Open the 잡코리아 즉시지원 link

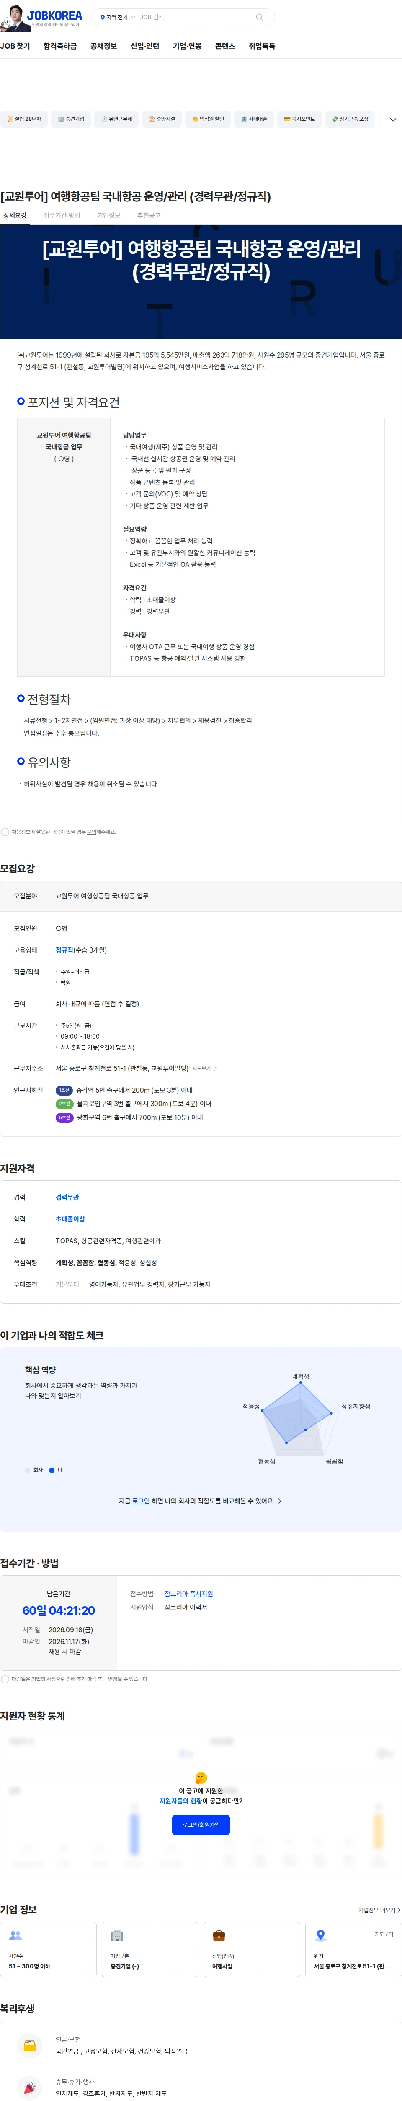[x=189, y=1594]
